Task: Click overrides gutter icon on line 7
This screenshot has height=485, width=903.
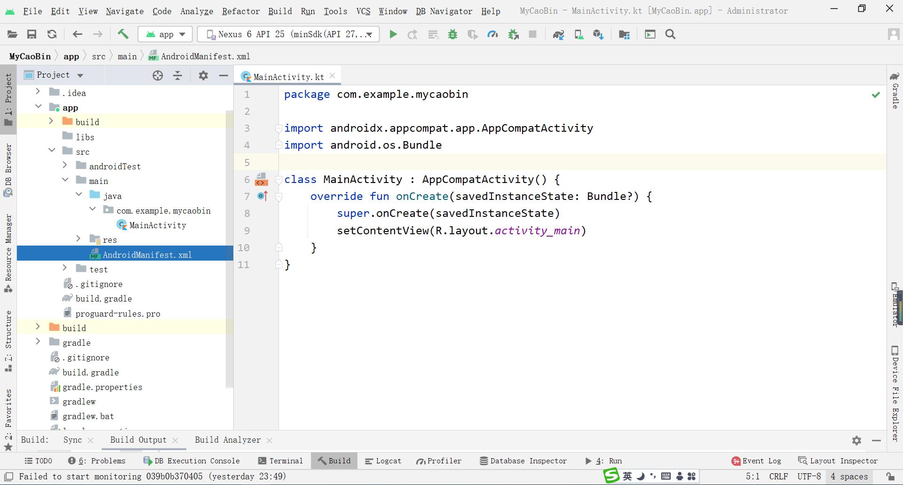Action: pyautogui.click(x=262, y=196)
